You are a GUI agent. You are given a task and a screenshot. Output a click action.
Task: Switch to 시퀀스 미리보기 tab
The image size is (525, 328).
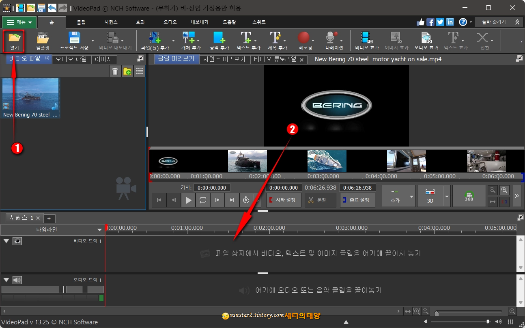(x=224, y=59)
